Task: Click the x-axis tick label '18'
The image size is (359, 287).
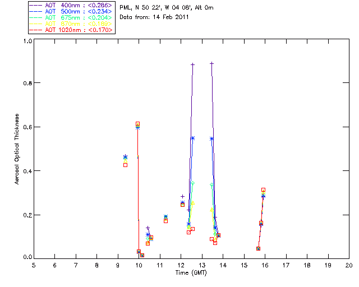Action: pos(307,265)
